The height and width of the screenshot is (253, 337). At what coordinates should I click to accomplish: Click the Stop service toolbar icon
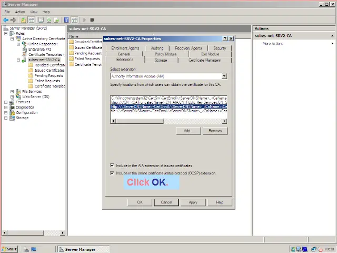92,20
